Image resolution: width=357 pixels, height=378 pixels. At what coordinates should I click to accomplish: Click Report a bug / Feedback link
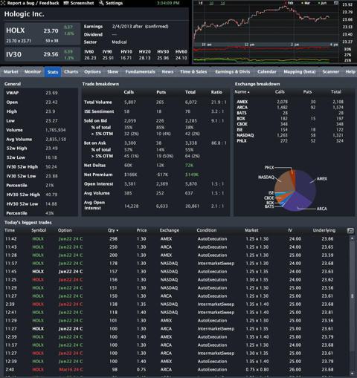(33, 3)
